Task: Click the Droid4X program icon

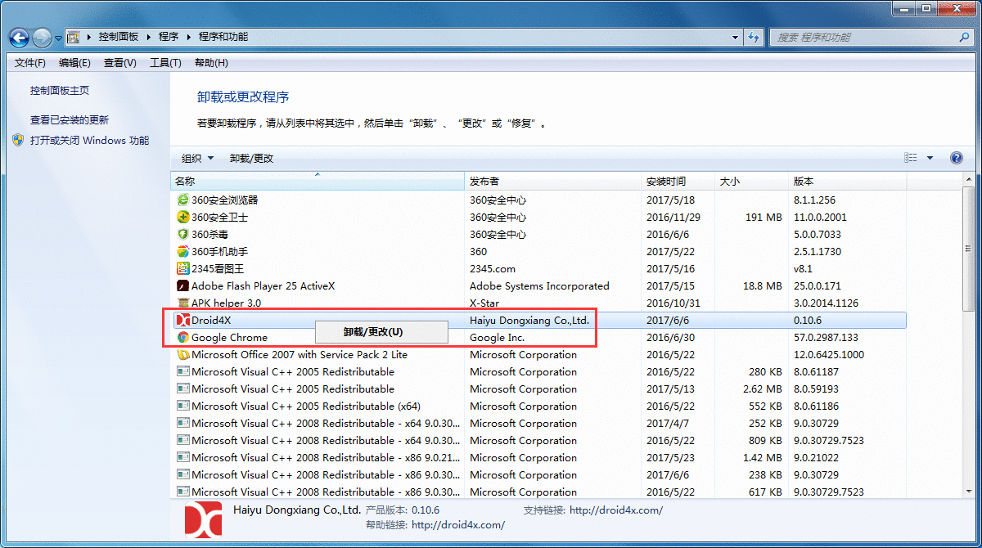Action: [x=183, y=320]
